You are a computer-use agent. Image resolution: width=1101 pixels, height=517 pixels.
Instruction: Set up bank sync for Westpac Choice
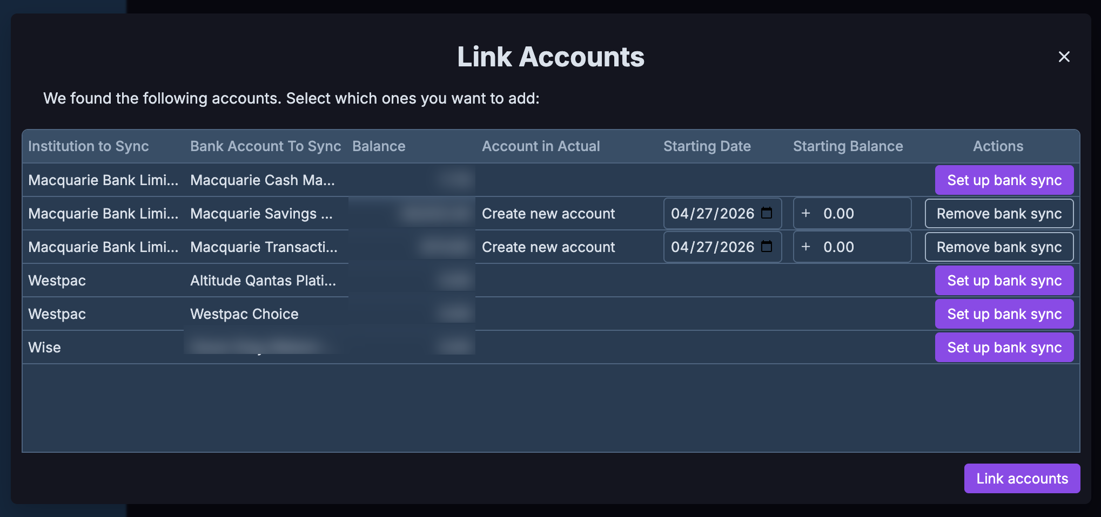pos(1004,314)
